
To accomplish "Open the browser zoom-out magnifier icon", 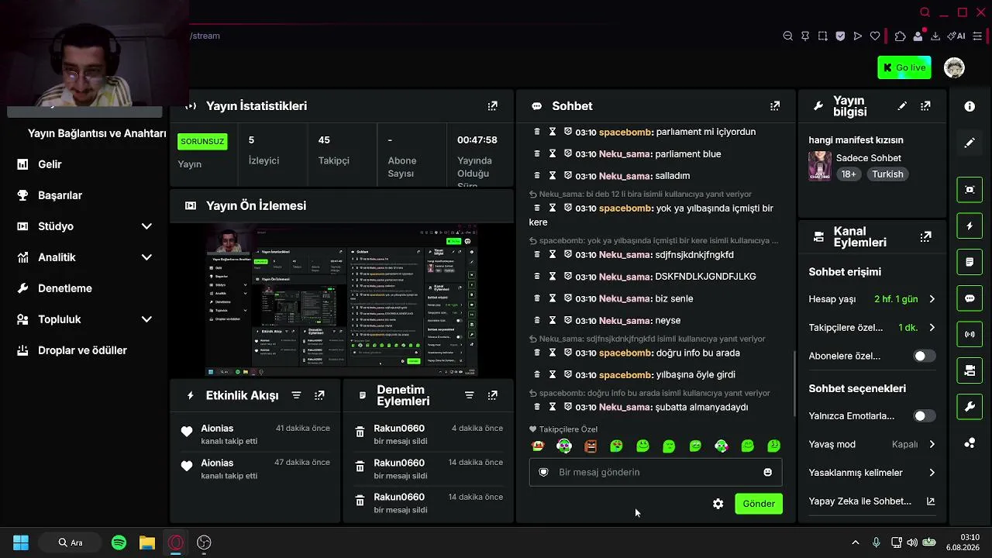I will (788, 36).
